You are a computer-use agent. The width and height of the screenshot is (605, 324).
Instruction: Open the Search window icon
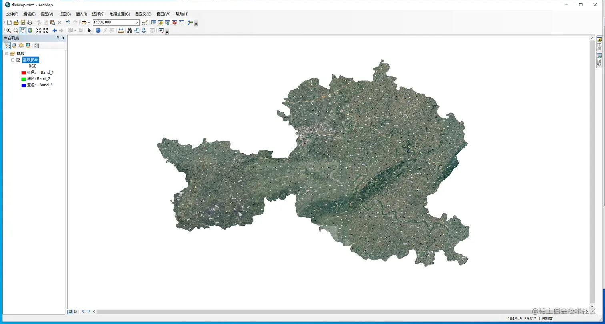pos(168,22)
